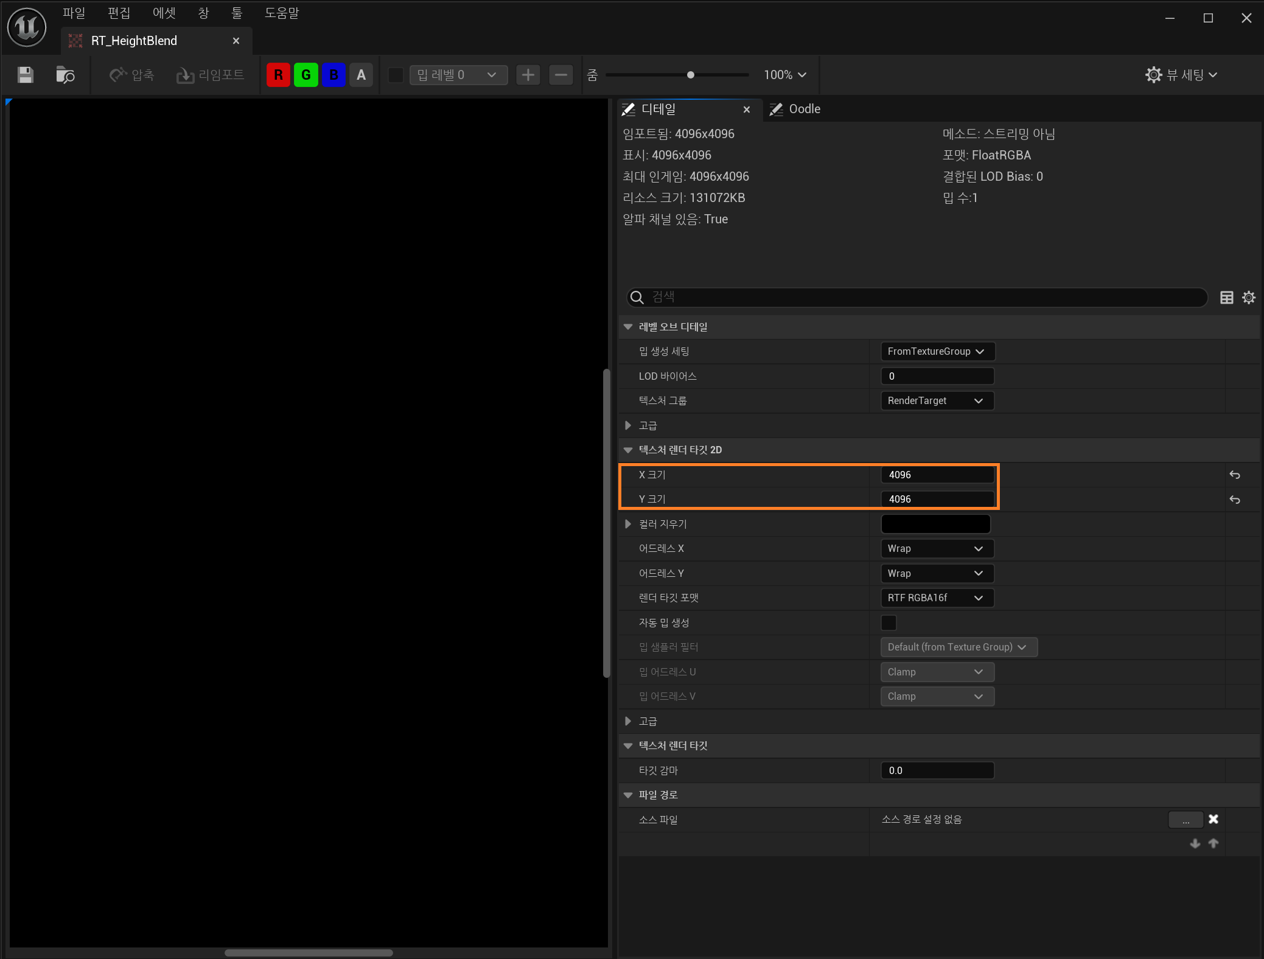This screenshot has height=959, width=1264.
Task: Click the mip level minus button
Action: [x=560, y=75]
